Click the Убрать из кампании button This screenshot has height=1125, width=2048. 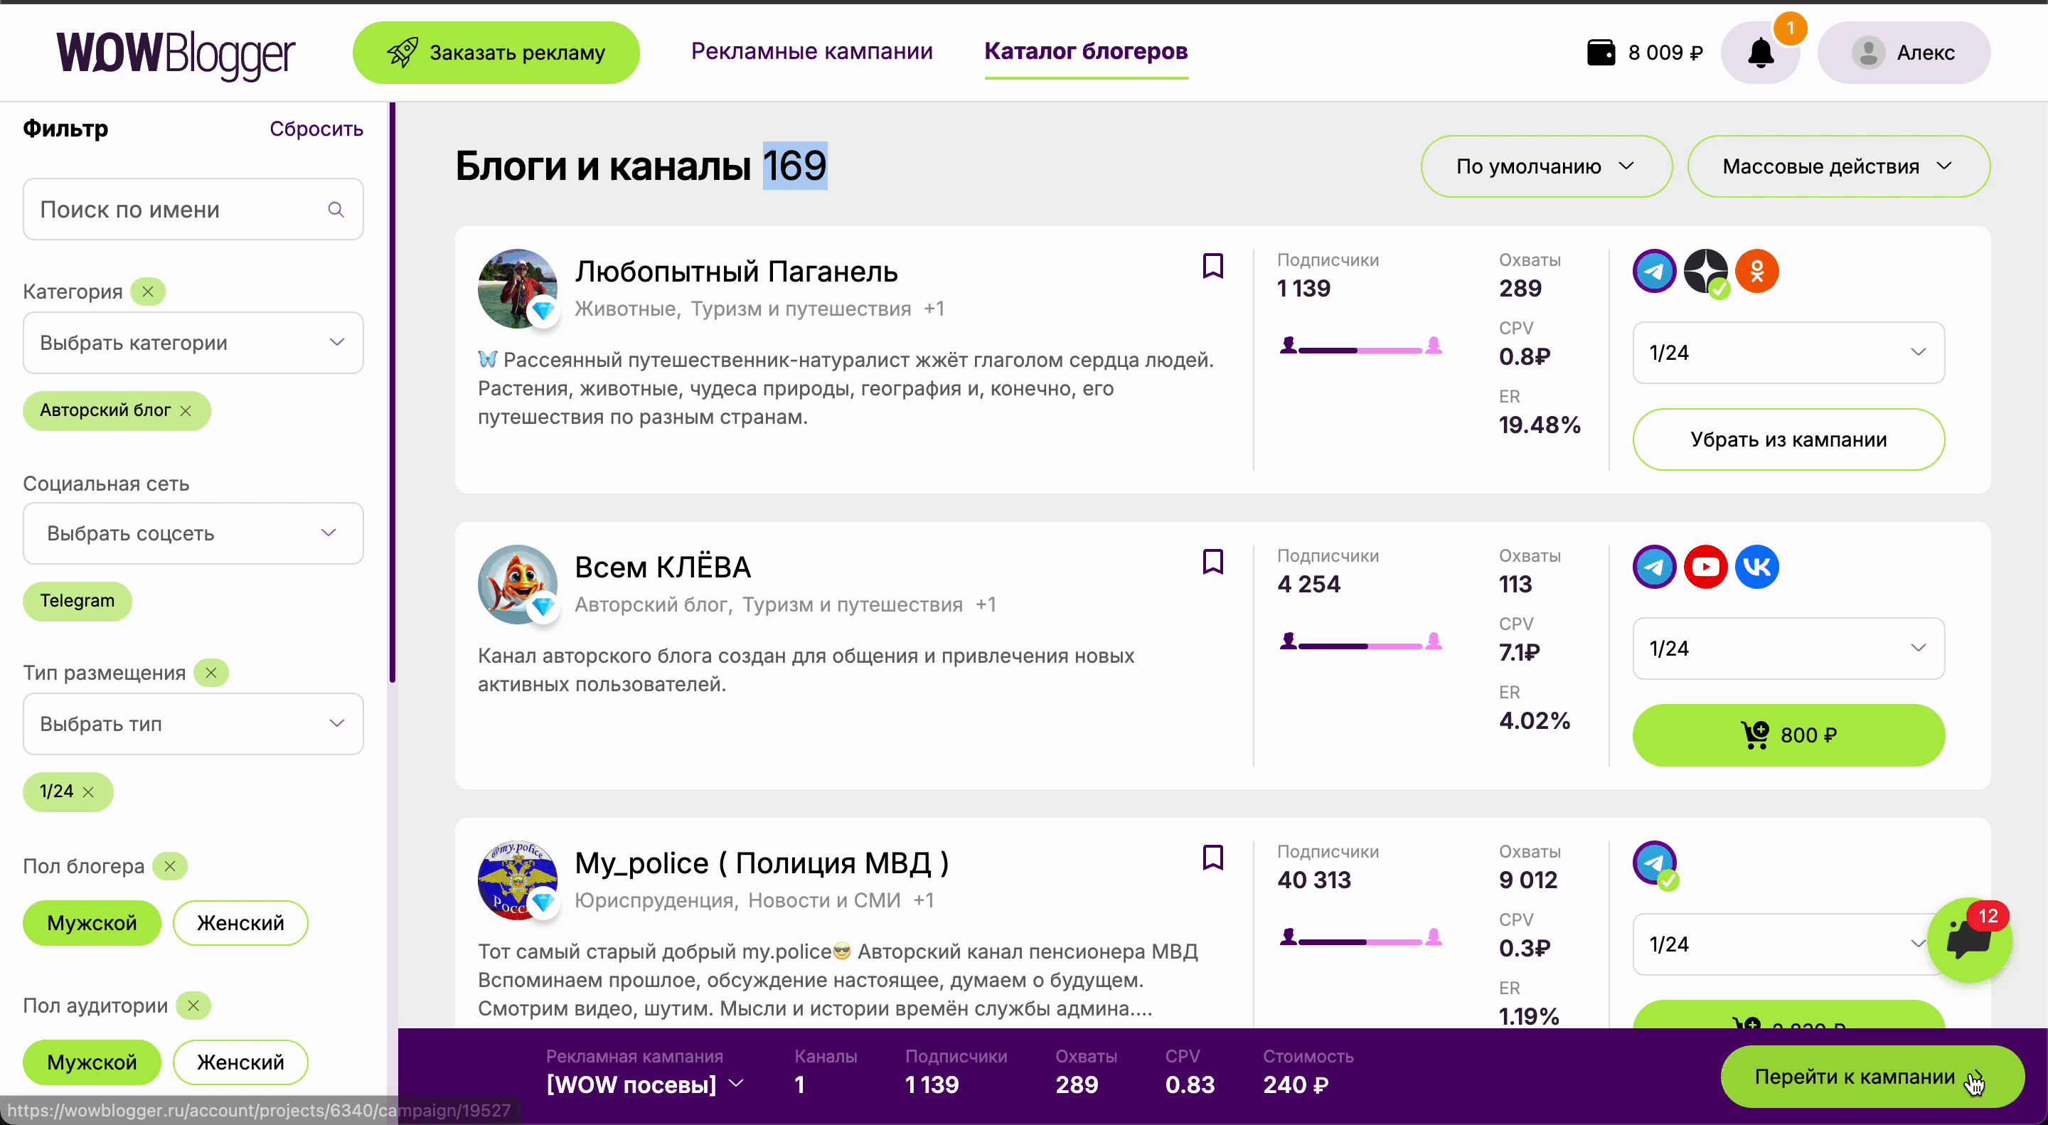(x=1788, y=439)
